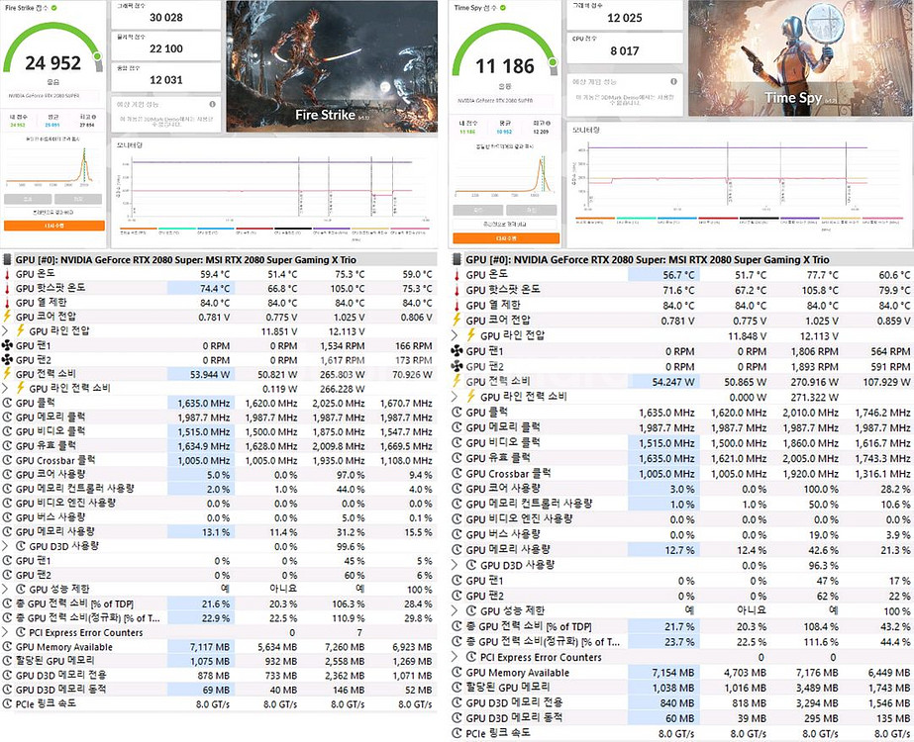Click chip icon of Time Spy side GPU [#0] header
Screen dimensions: 914x742
(x=457, y=260)
